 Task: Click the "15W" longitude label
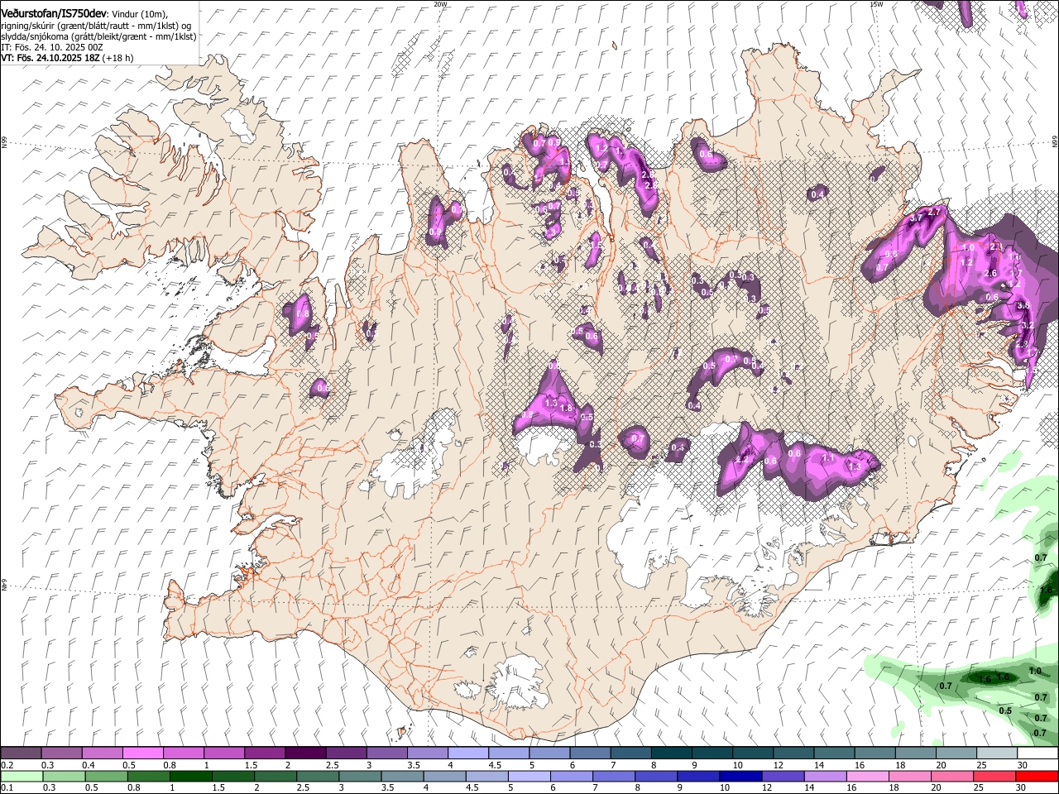(877, 4)
